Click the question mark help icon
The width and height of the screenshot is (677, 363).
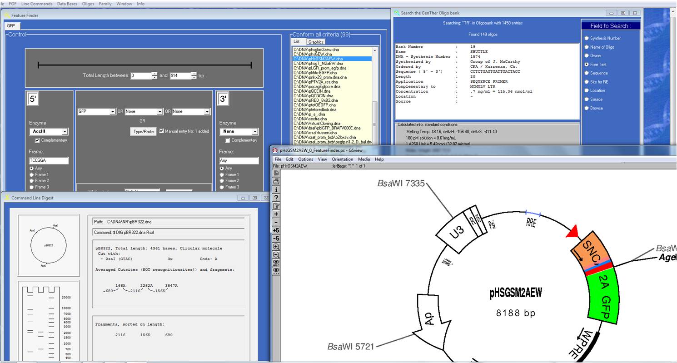(x=276, y=198)
